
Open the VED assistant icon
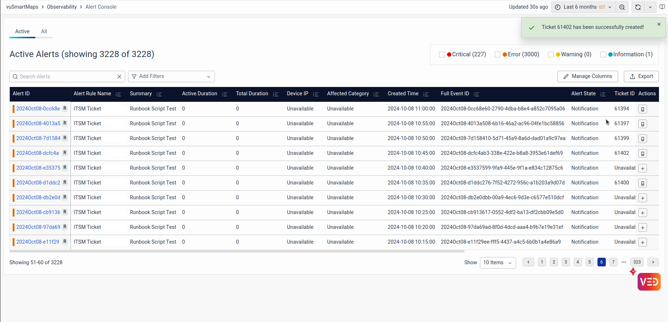[x=649, y=282]
